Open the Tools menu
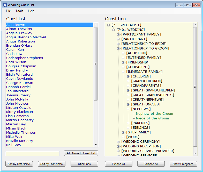Viewport: 203px width, 172px height. pos(19,11)
